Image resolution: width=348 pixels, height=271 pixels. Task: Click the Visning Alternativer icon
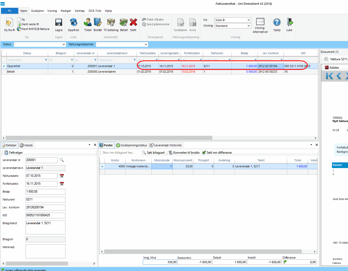click(x=260, y=22)
